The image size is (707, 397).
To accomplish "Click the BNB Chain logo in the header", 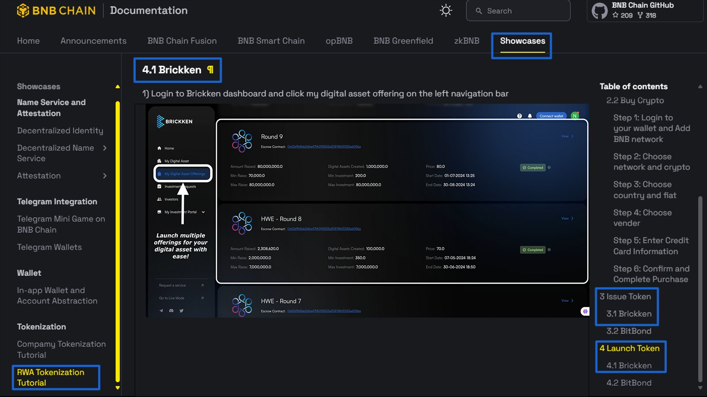I will (x=56, y=11).
